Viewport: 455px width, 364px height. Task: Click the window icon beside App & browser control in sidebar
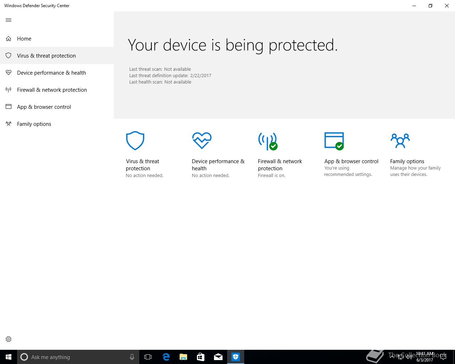coord(9,107)
